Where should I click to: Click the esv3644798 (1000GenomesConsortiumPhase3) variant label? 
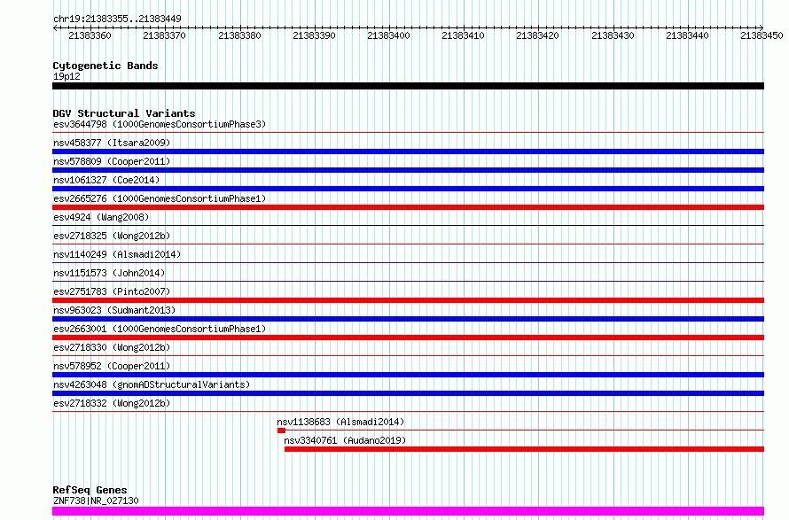160,124
